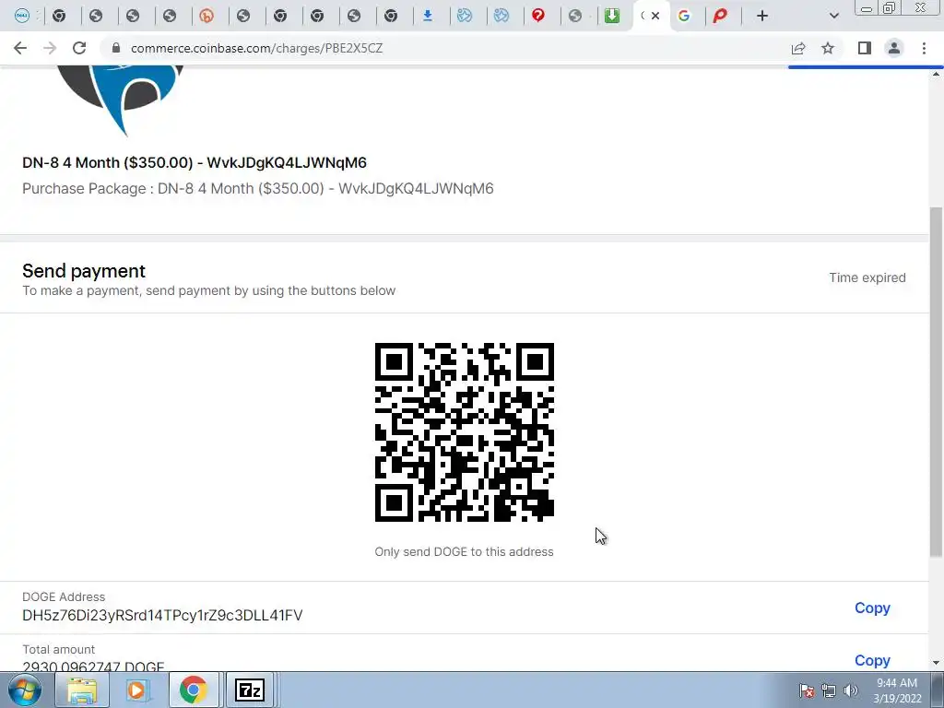
Task: Click the 'Send payment' heading
Action: click(84, 271)
